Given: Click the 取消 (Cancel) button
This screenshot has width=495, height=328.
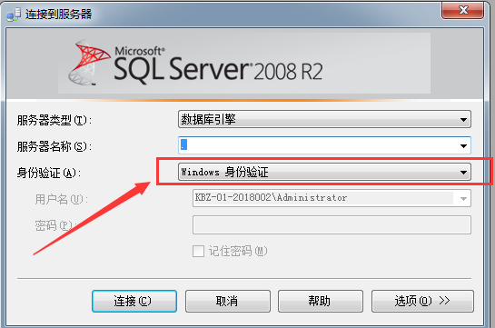Looking at the screenshot, I should point(228,301).
